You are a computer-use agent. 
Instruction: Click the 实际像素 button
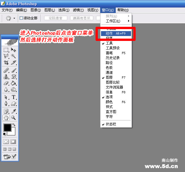coord(56,18)
